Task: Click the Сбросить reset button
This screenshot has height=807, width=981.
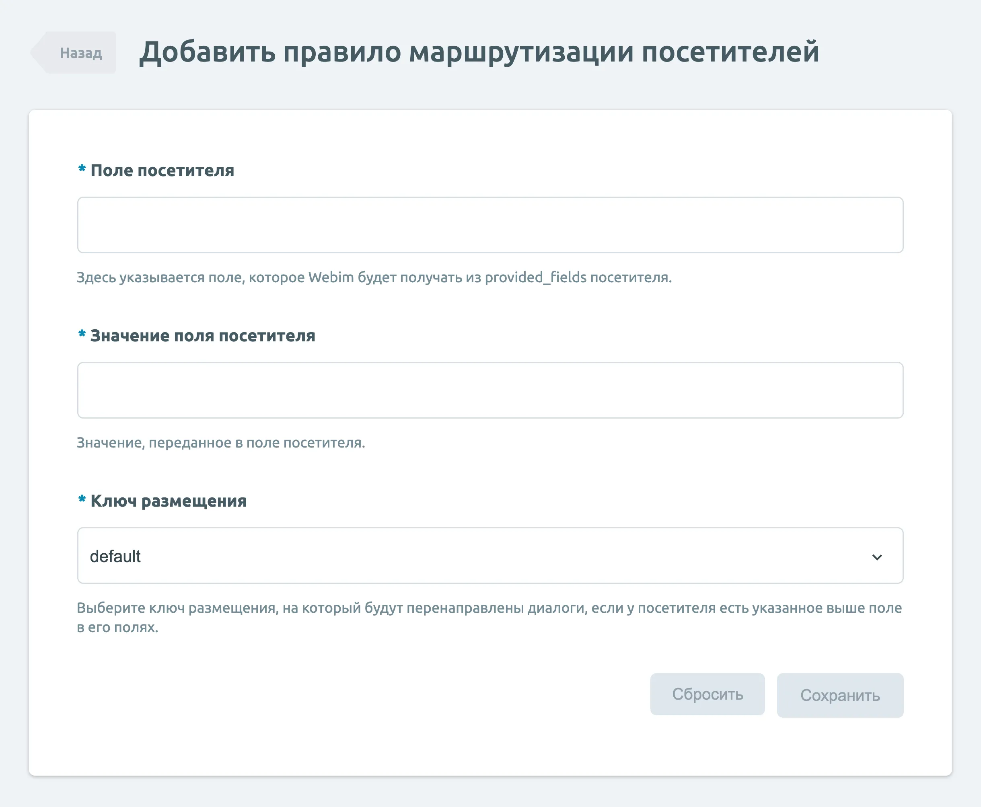Action: tap(707, 694)
